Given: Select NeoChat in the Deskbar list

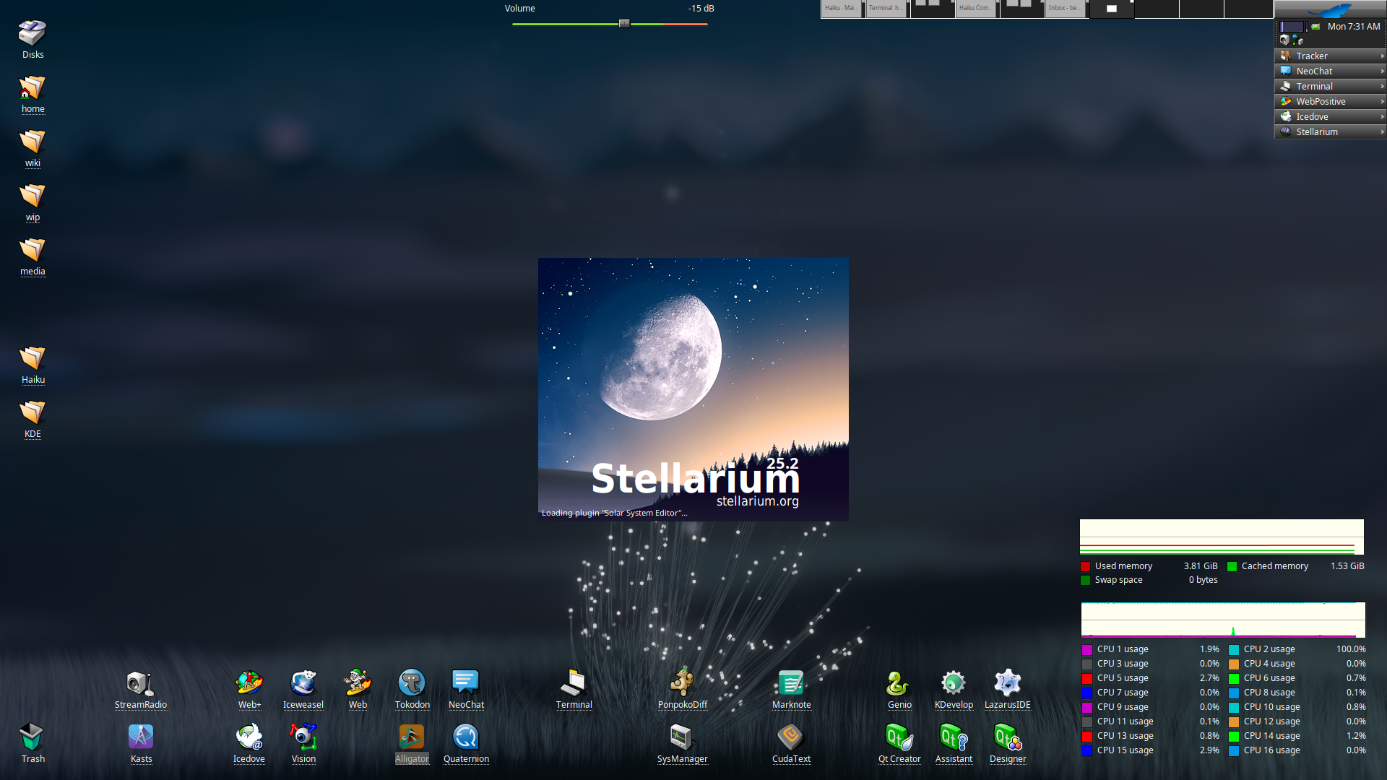Looking at the screenshot, I should click(x=1314, y=71).
